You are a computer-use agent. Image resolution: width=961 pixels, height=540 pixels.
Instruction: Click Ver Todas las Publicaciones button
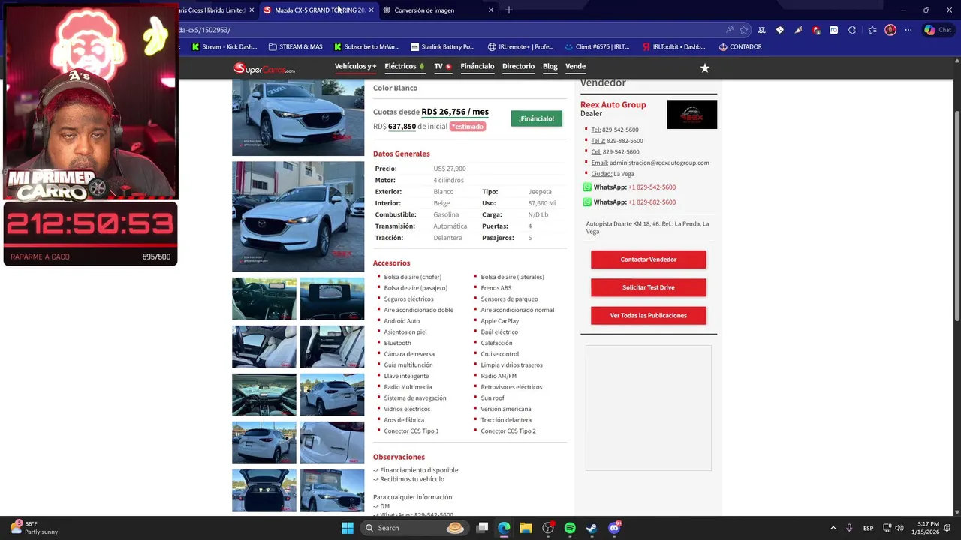pos(648,315)
